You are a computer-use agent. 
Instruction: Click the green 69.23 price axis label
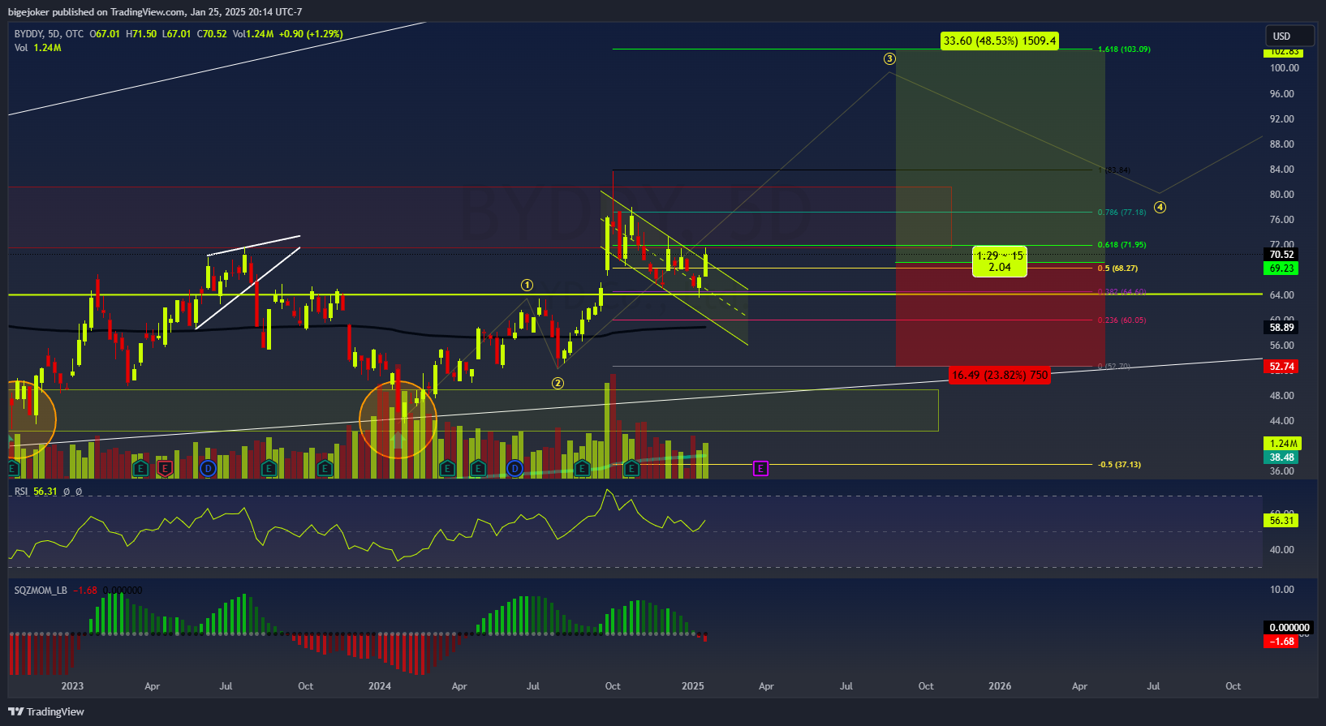tap(1281, 268)
